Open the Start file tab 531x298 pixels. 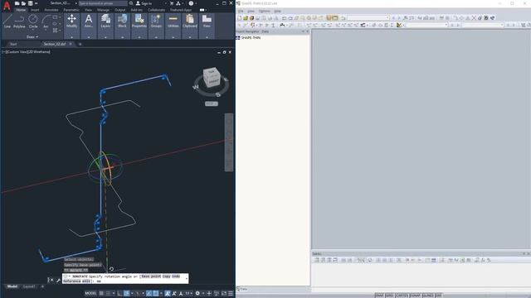click(13, 44)
